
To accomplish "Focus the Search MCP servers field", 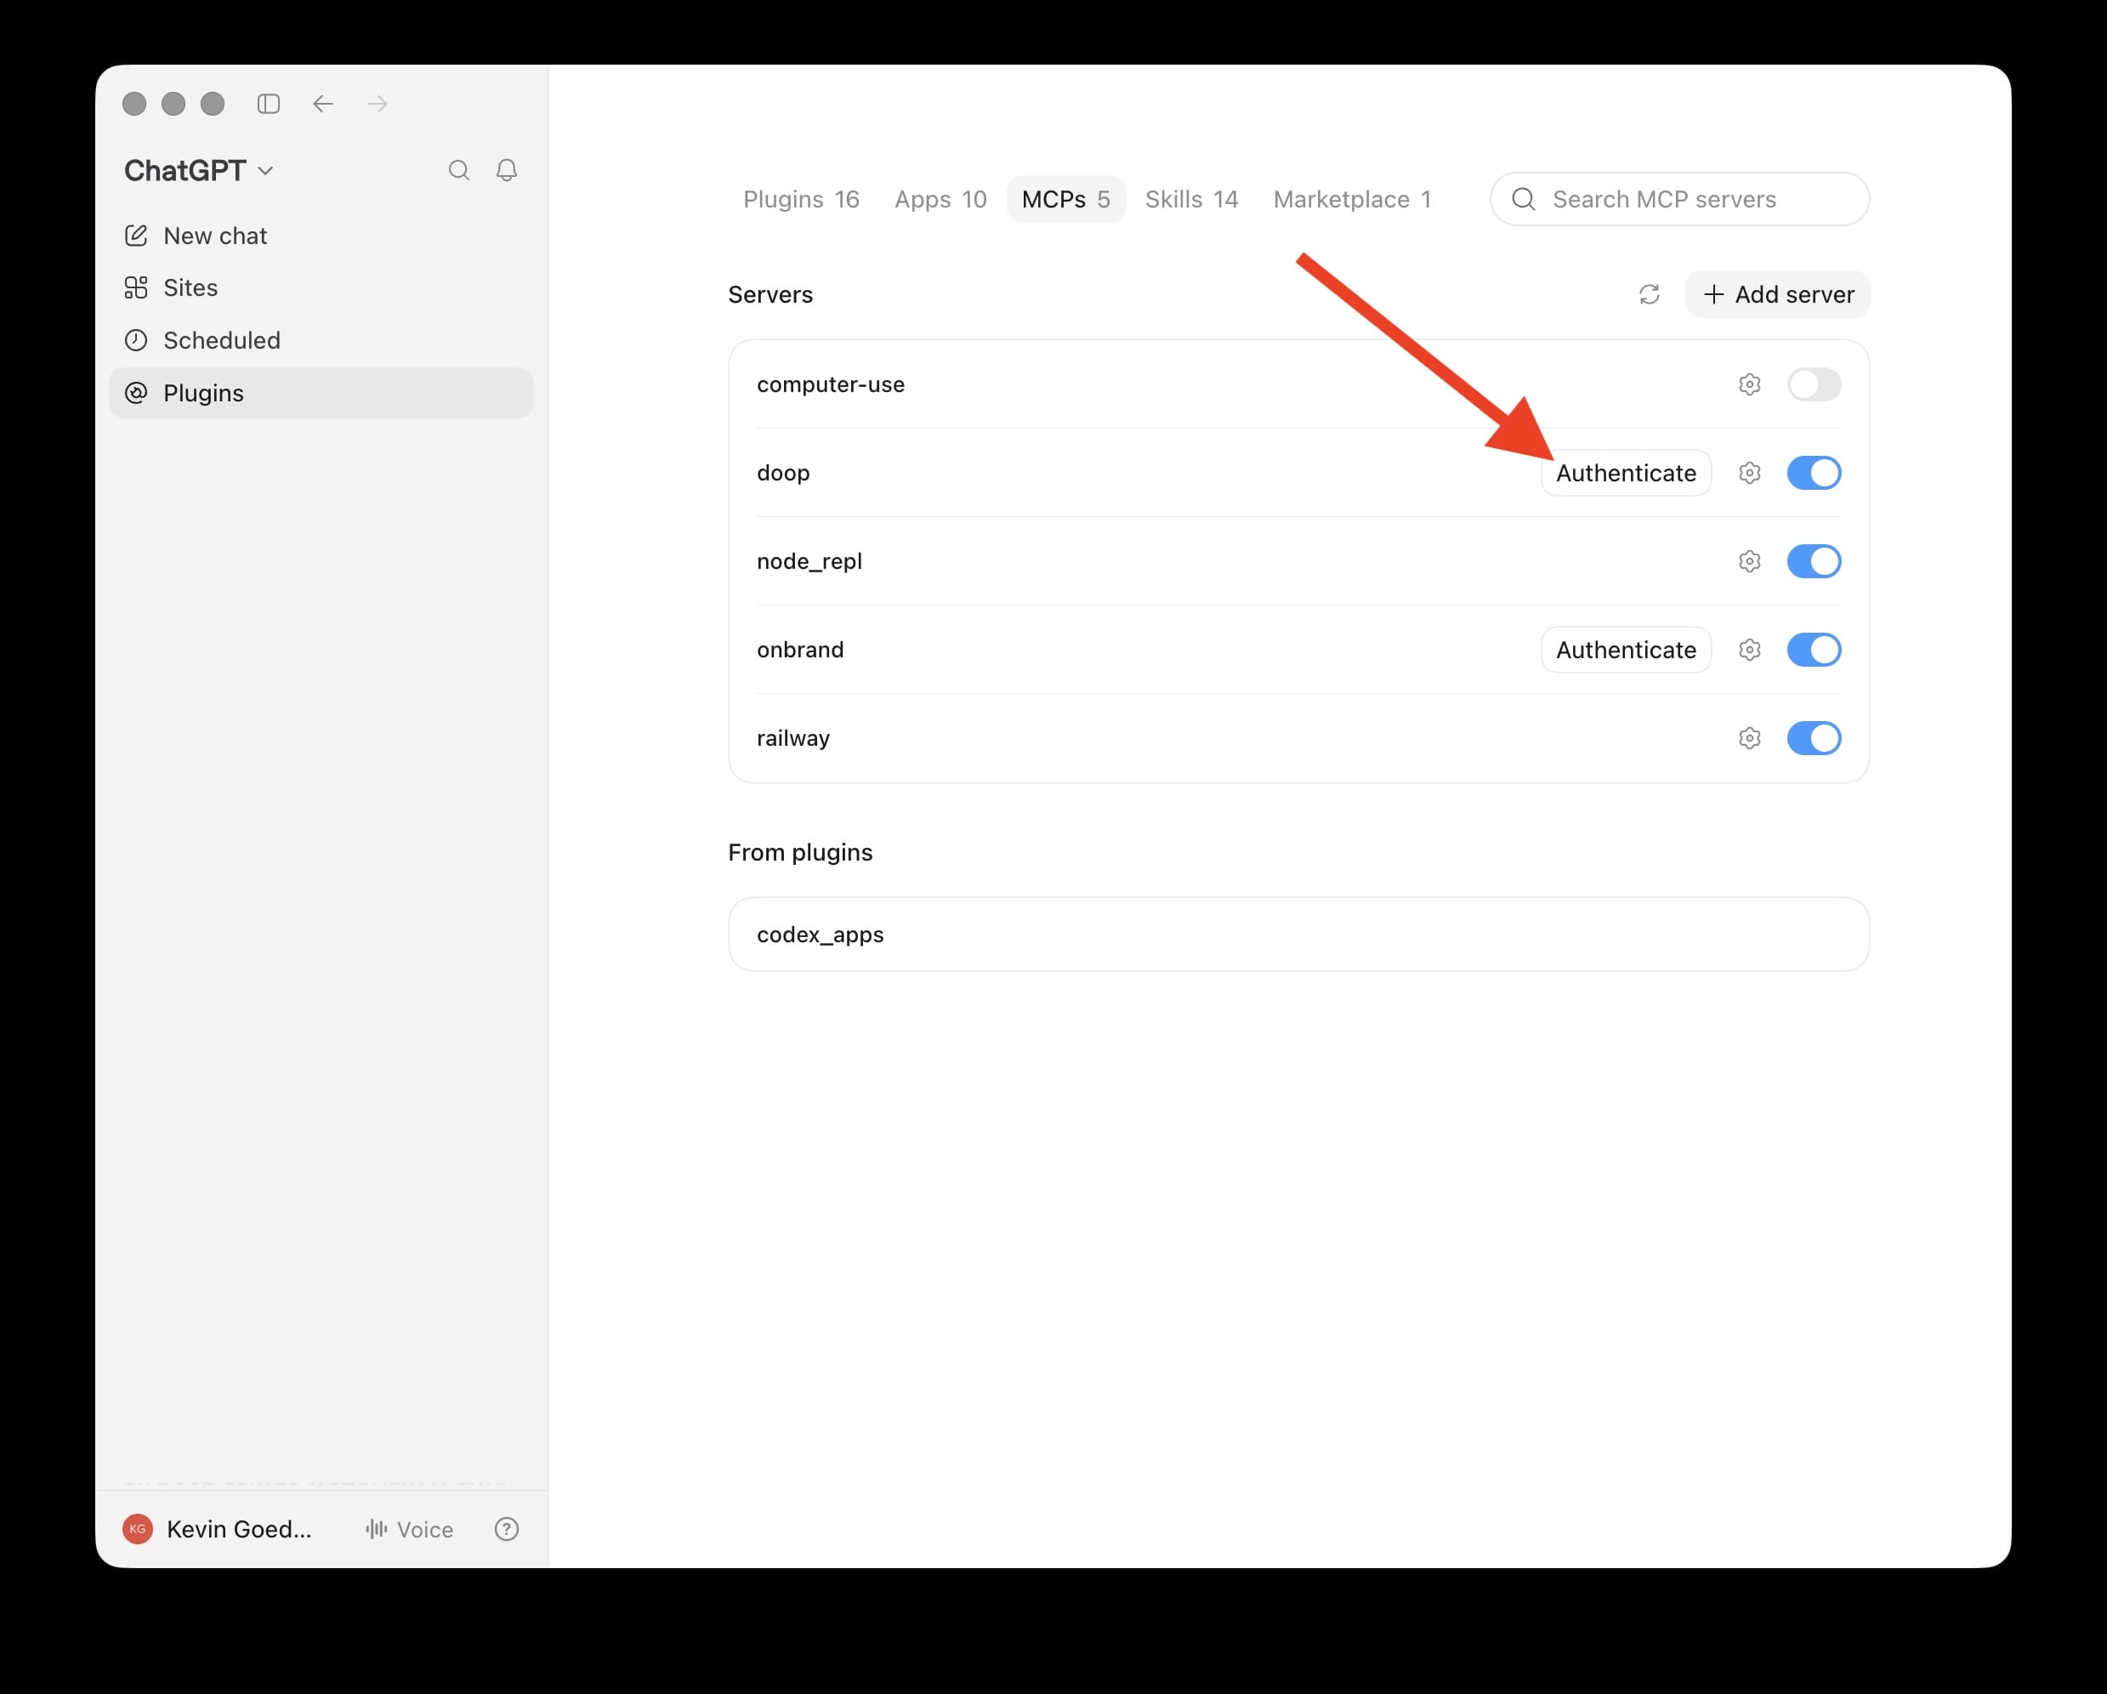I will point(1680,199).
